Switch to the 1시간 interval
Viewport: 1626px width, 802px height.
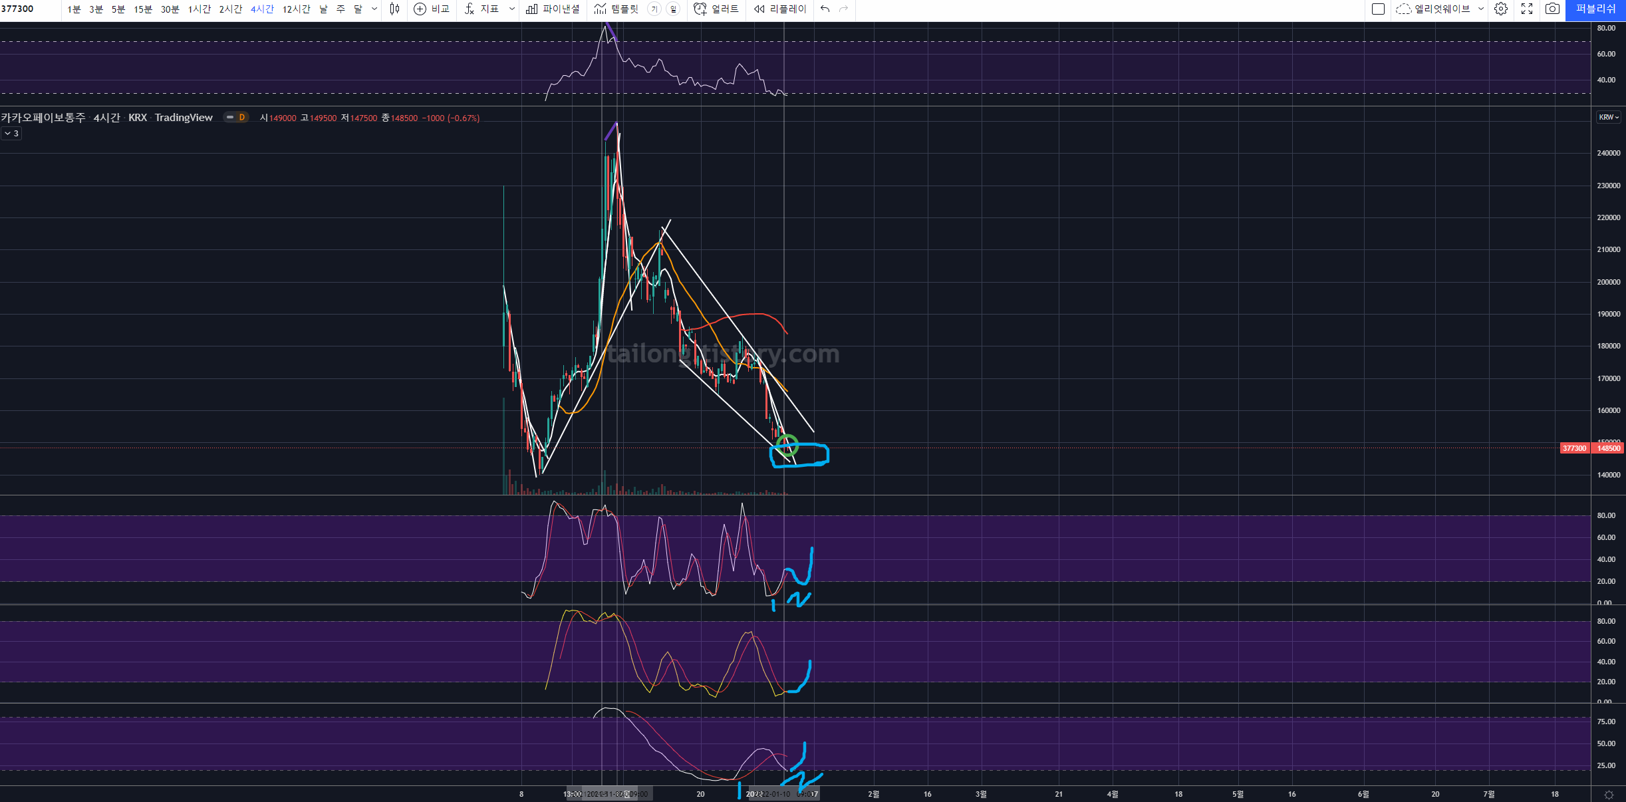[x=199, y=9]
